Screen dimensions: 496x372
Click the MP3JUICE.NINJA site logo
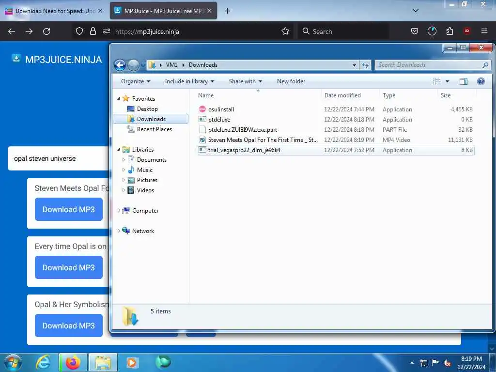pos(57,60)
